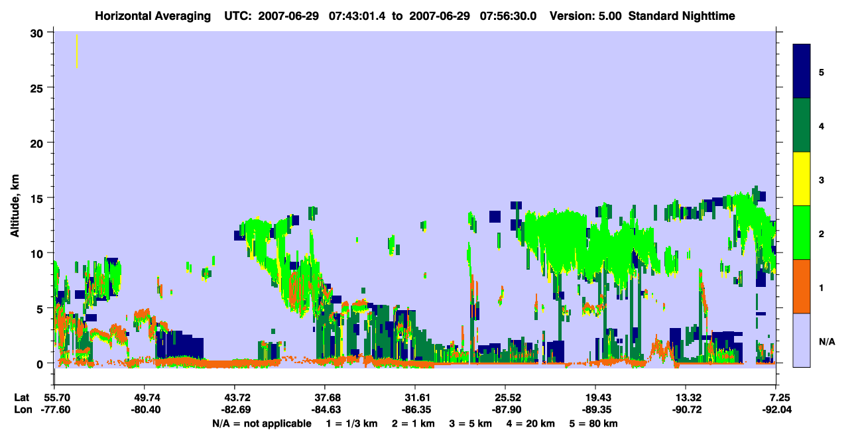Click the yellow swatch labeled 3
Screen dimensions: 862x442
click(802, 179)
